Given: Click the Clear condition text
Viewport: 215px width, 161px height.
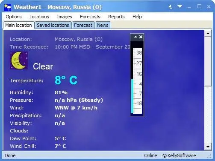Looking at the screenshot, I should [43, 66].
